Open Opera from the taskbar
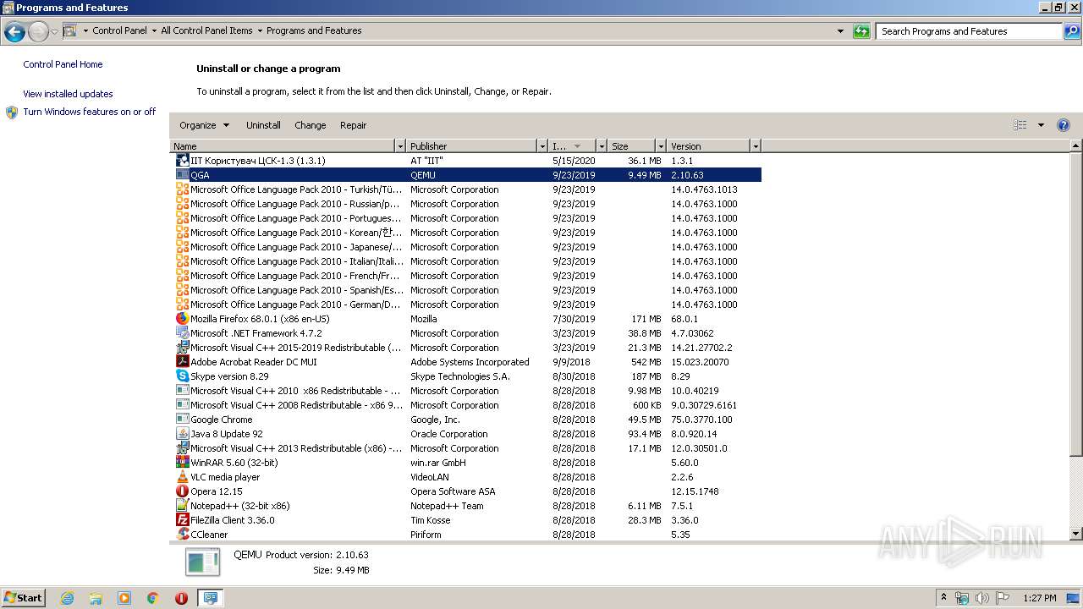Image resolution: width=1083 pixels, height=609 pixels. tap(181, 598)
